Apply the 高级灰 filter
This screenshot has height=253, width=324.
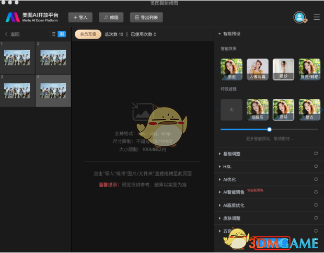pos(258,110)
